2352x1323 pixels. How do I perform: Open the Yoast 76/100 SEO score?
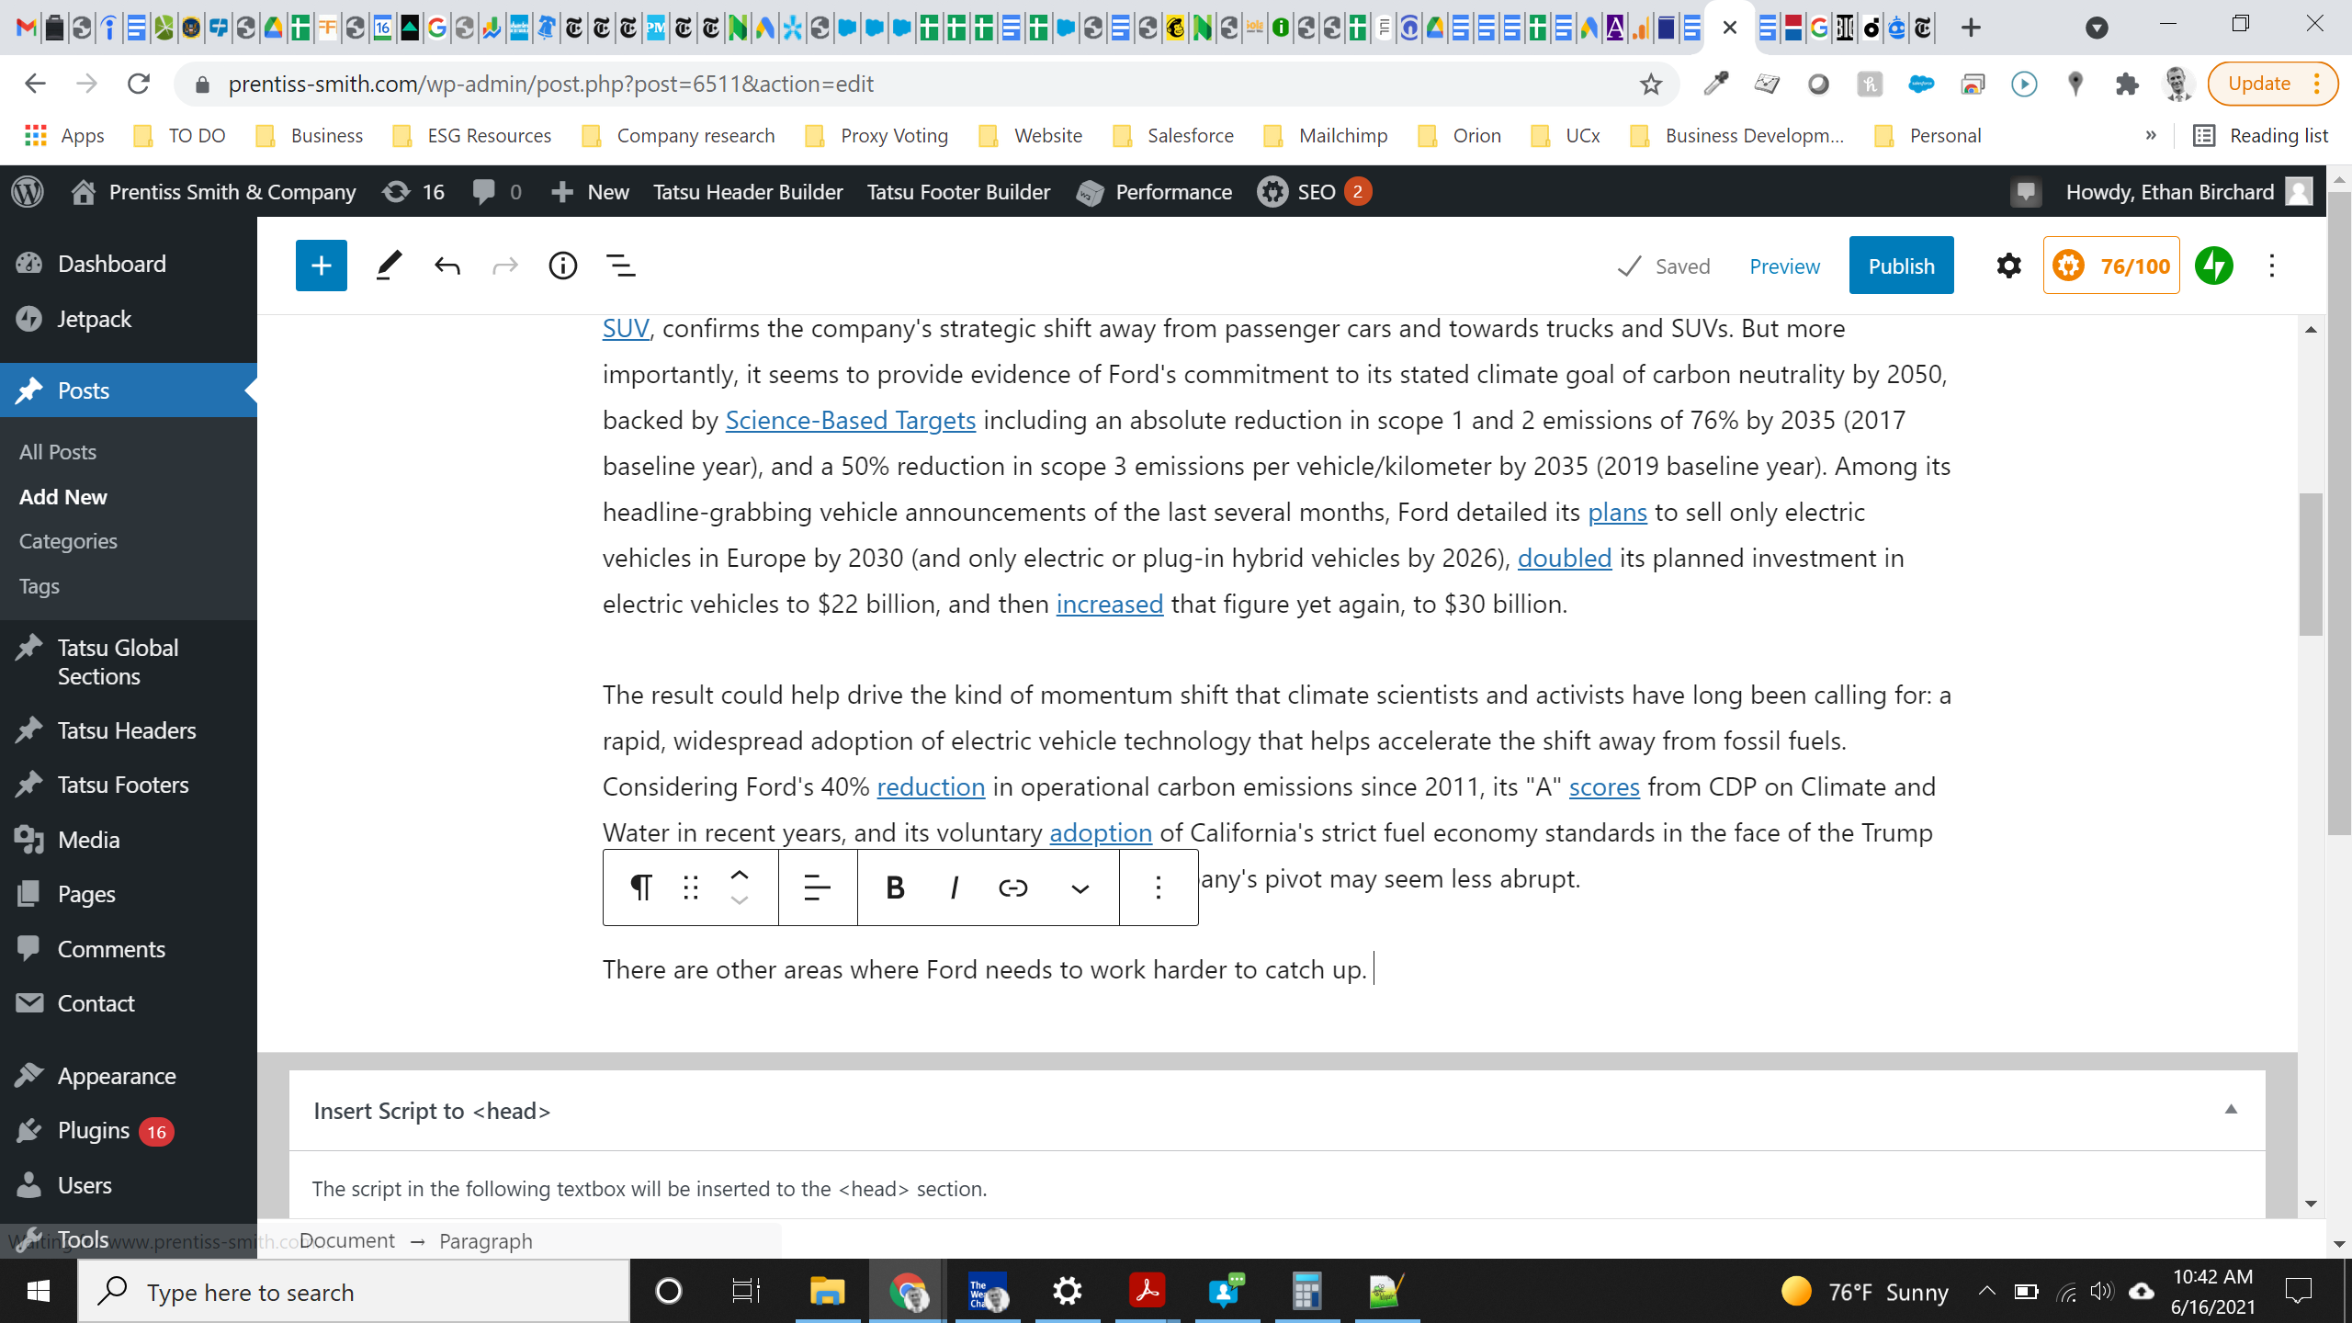[x=2111, y=266]
